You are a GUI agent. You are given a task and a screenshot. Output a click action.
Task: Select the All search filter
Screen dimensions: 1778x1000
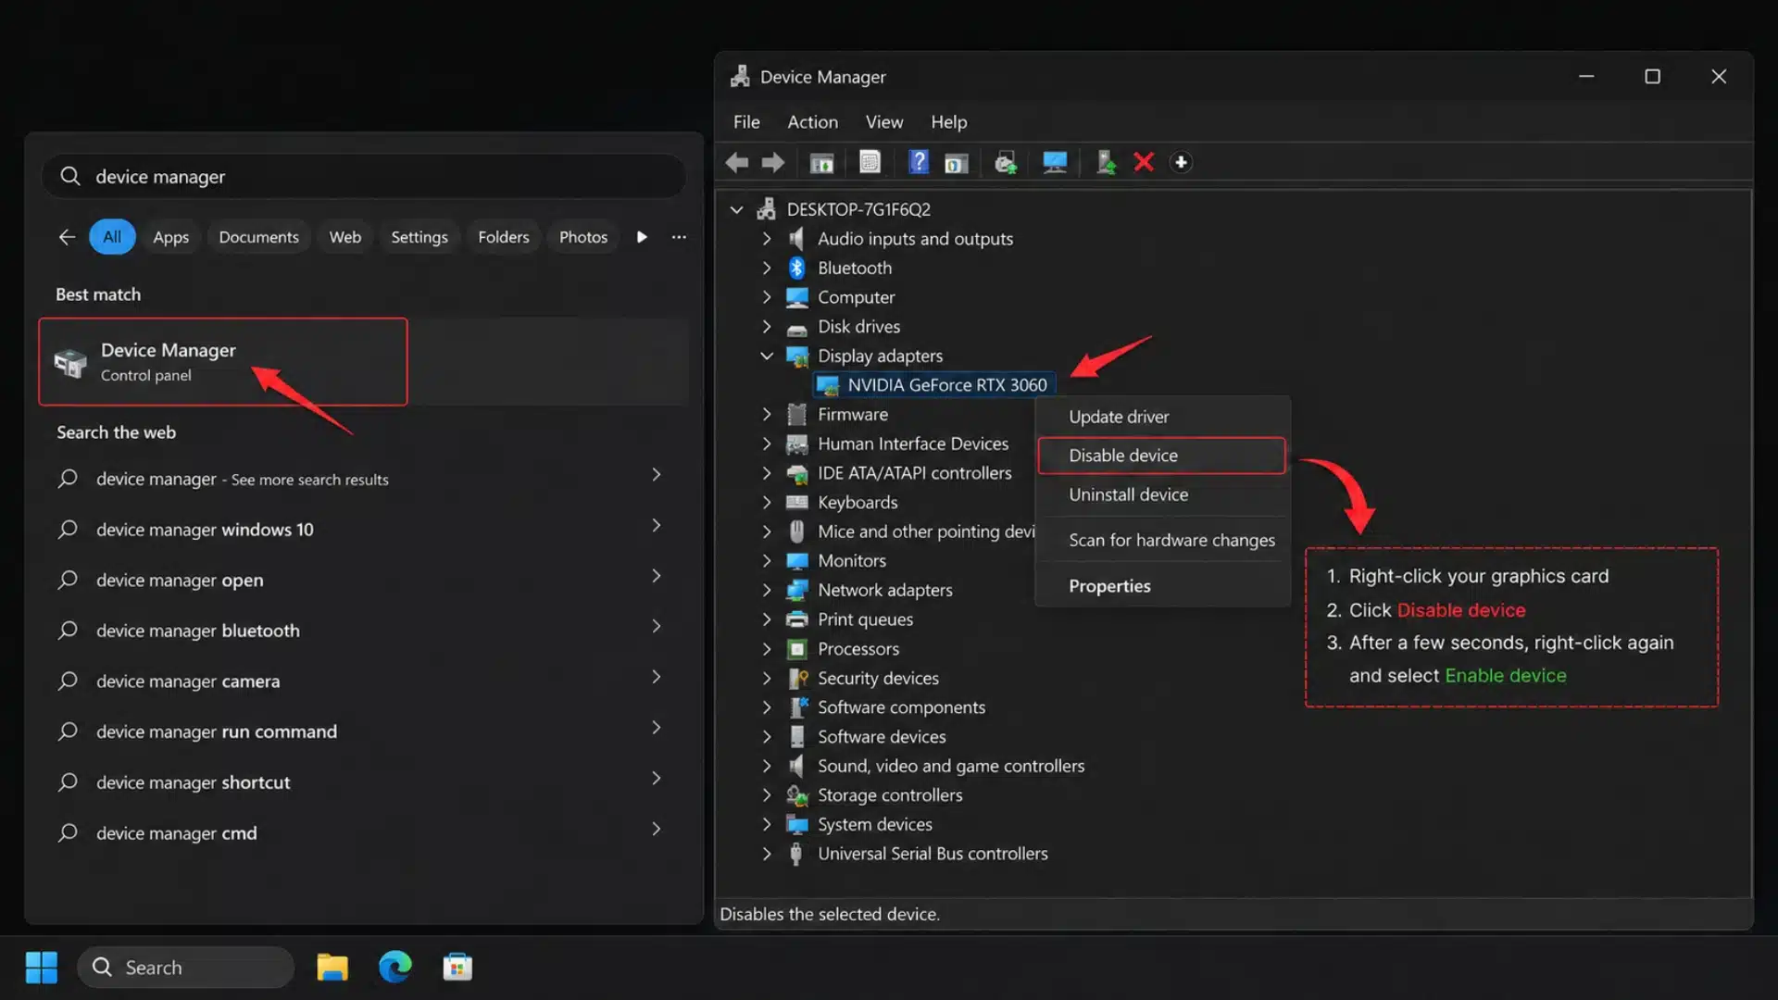(112, 238)
